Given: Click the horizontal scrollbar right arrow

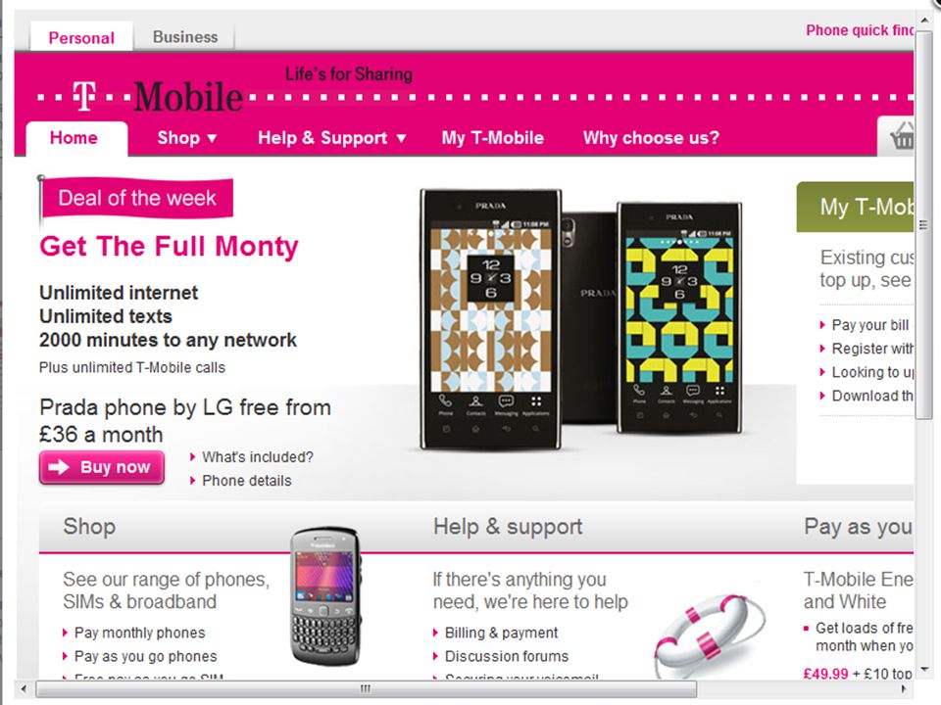Looking at the screenshot, I should pos(904,688).
